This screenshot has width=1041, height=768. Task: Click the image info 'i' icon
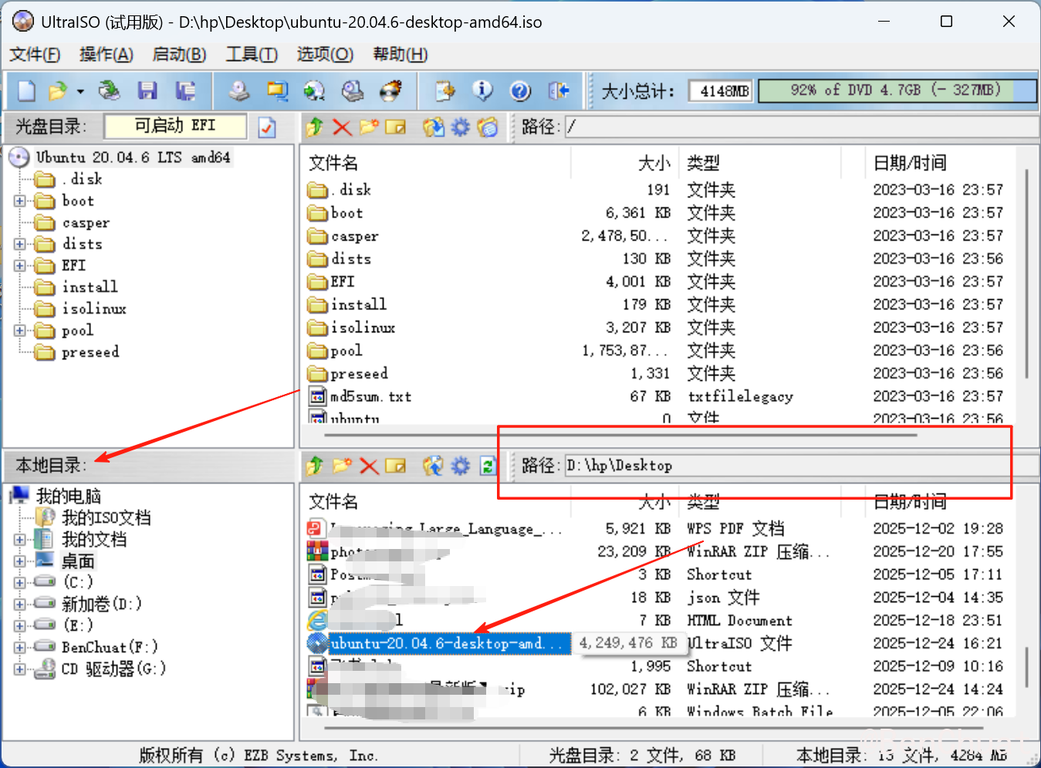(x=482, y=91)
